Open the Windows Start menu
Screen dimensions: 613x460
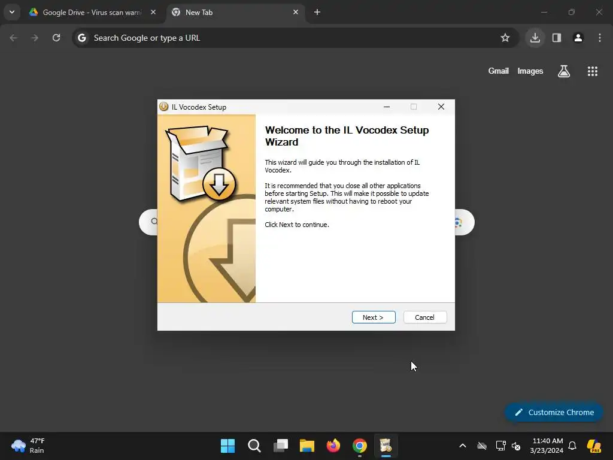click(x=227, y=446)
